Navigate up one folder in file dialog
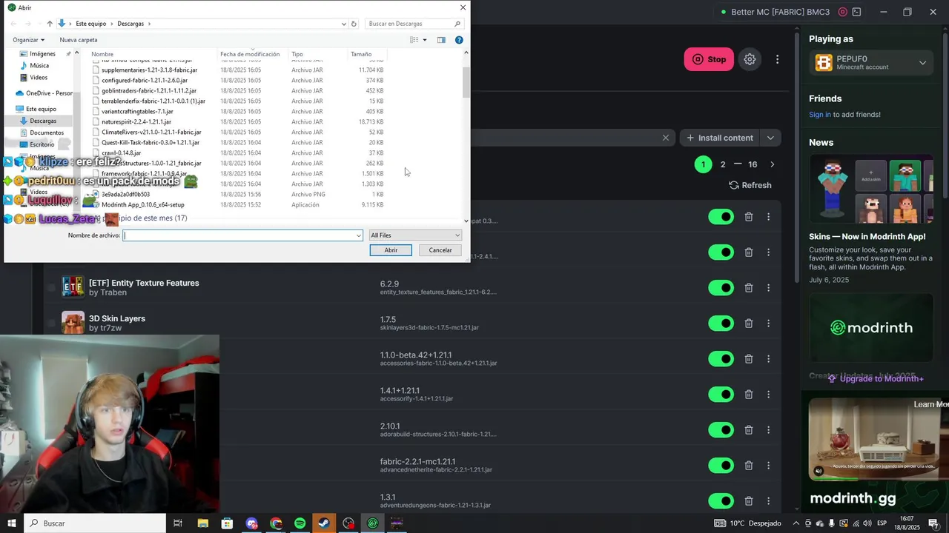 coord(50,24)
